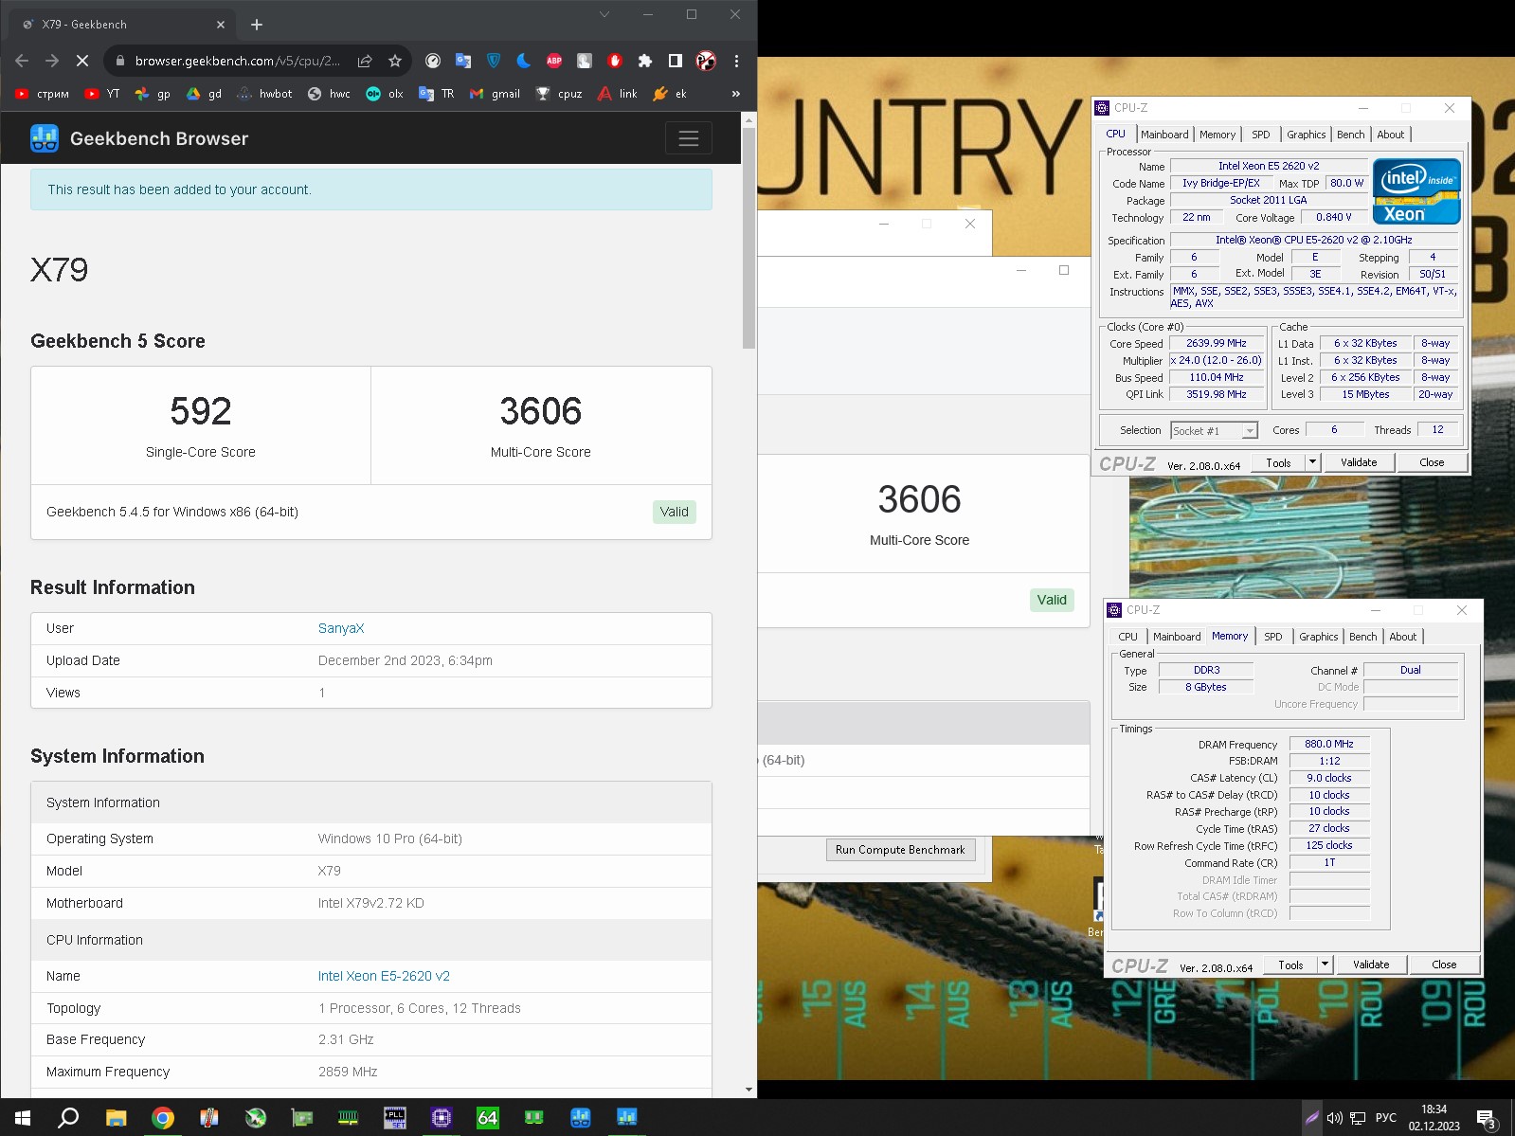Open the Socket #1 selection dropdown in CPU-Z
The width and height of the screenshot is (1515, 1136).
tap(1214, 431)
